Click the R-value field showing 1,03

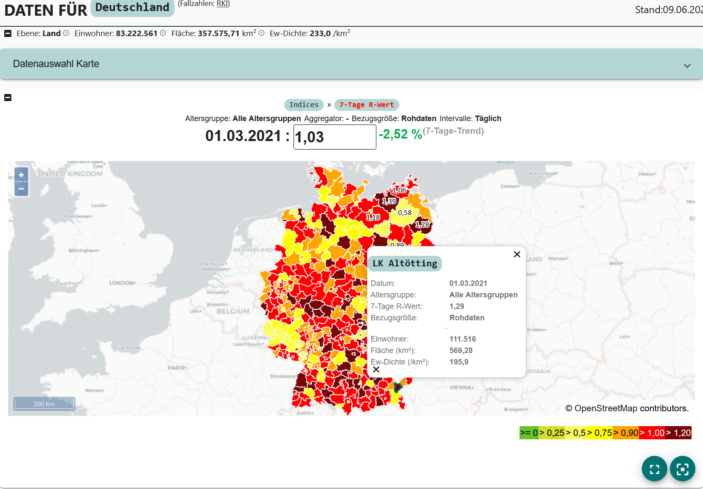[x=335, y=137]
